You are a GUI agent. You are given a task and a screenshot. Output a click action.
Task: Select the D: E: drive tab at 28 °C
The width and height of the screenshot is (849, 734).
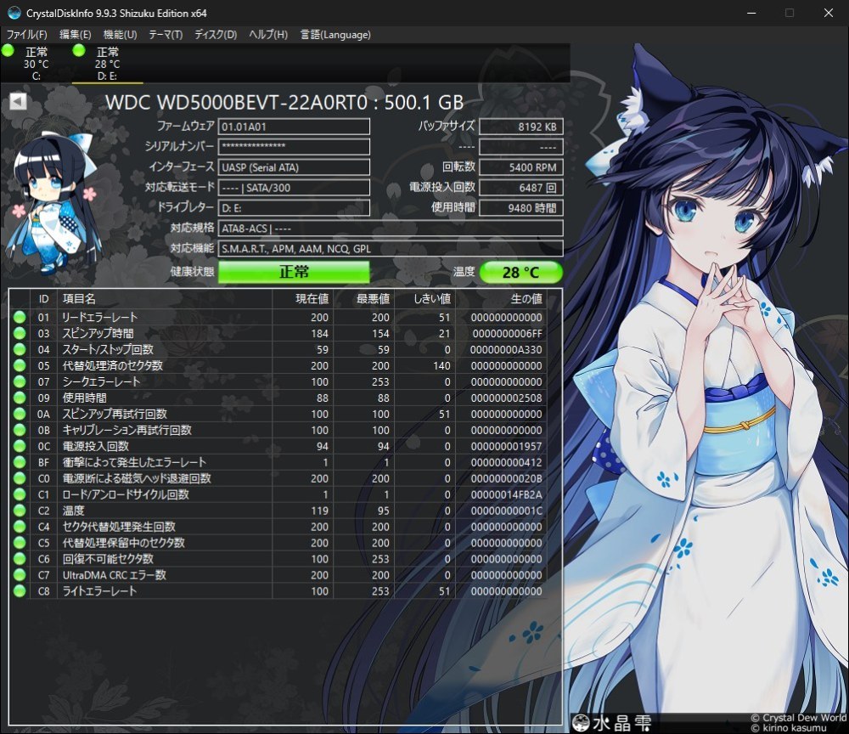[107, 64]
